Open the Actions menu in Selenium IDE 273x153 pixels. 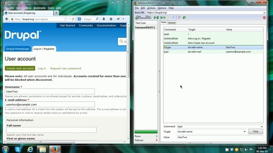(x=151, y=8)
